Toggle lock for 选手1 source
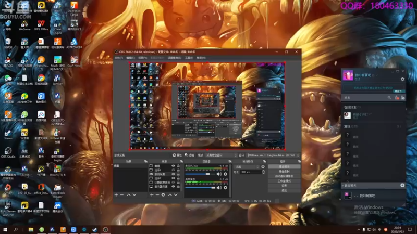This screenshot has height=234, width=417. 178,170
